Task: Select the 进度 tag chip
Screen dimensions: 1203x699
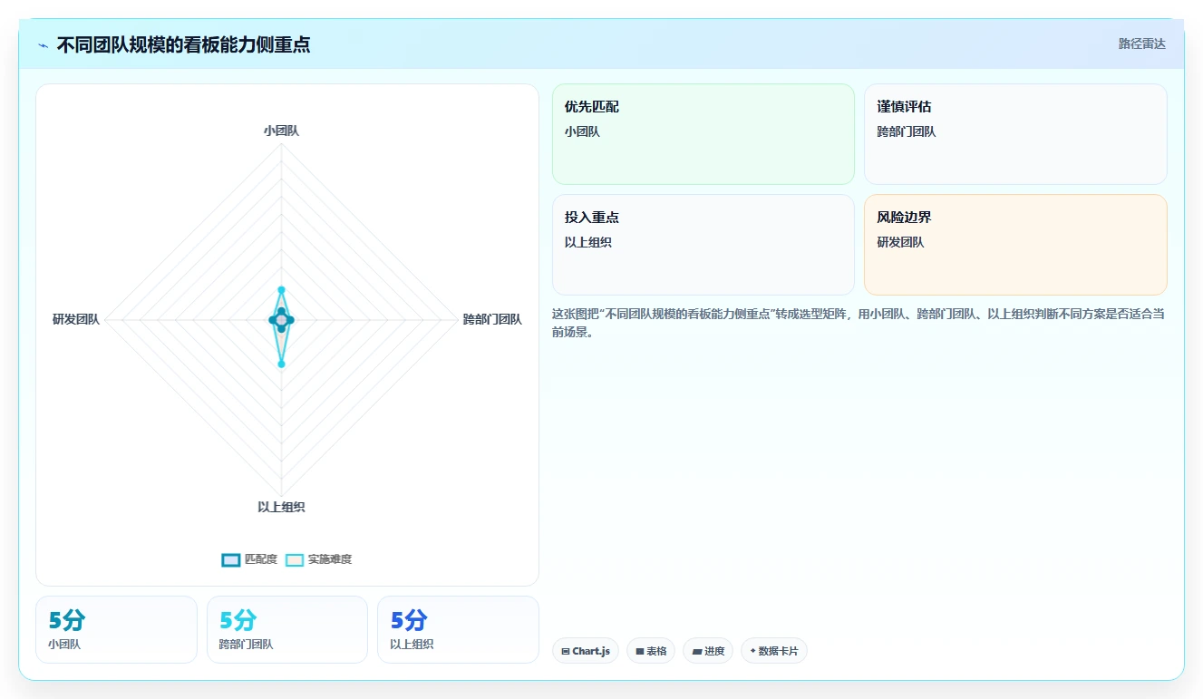Action: point(708,651)
